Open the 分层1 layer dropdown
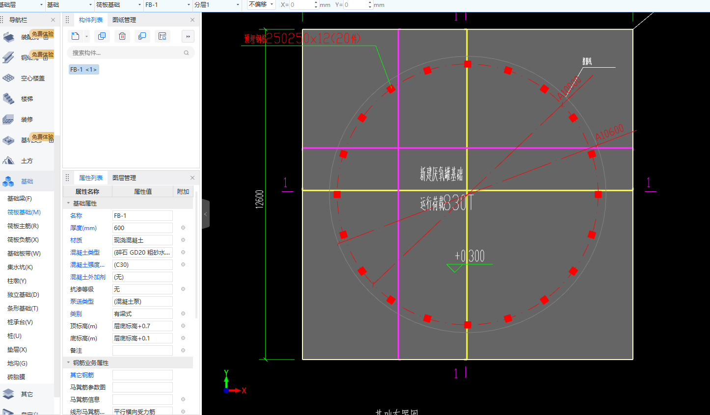710x415 pixels. 238,5
